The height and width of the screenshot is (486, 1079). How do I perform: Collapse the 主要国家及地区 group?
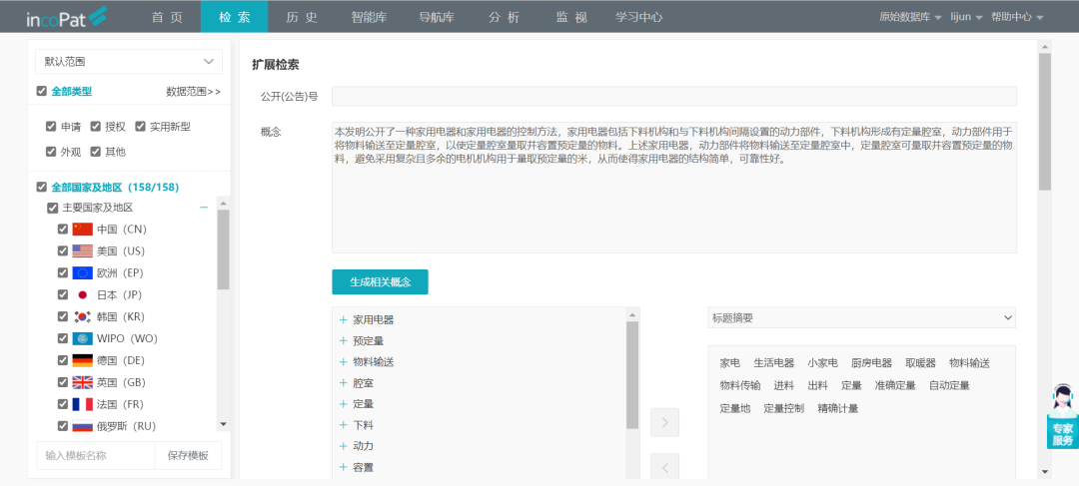(204, 208)
